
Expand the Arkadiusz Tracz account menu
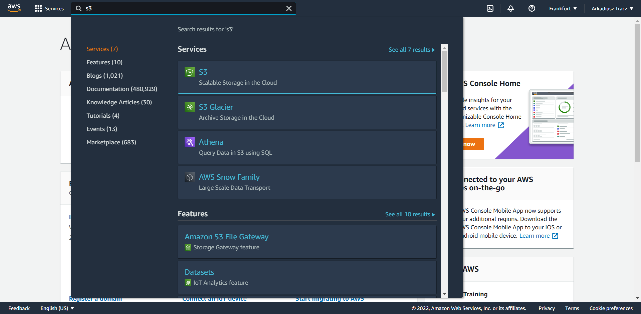(x=612, y=9)
